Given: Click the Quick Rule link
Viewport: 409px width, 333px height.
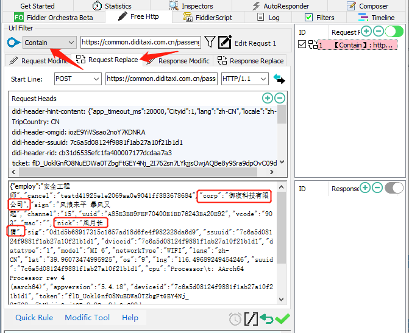Looking at the screenshot, I should 34,317.
